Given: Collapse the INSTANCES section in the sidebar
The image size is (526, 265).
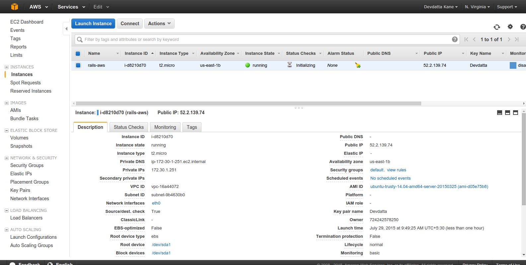Looking at the screenshot, I should pos(6,67).
